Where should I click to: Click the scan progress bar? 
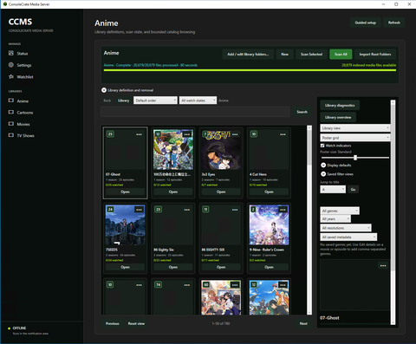tap(250, 70)
